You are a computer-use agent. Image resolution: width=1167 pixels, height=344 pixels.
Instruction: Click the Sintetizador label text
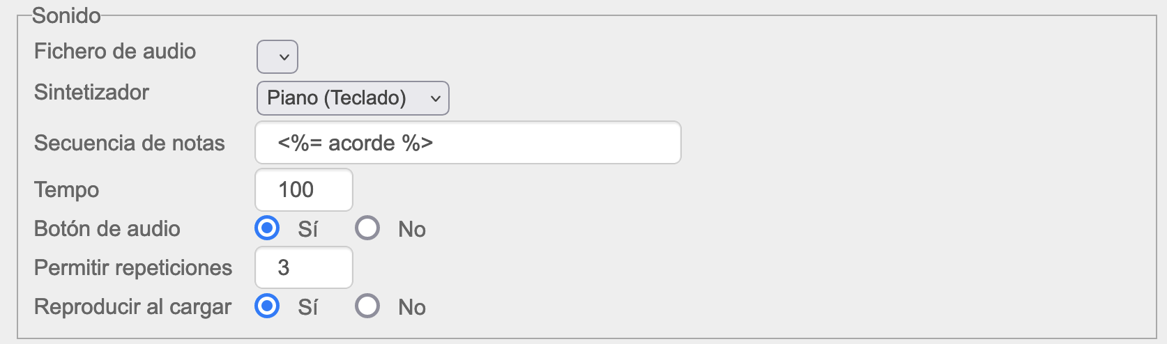[x=91, y=93]
